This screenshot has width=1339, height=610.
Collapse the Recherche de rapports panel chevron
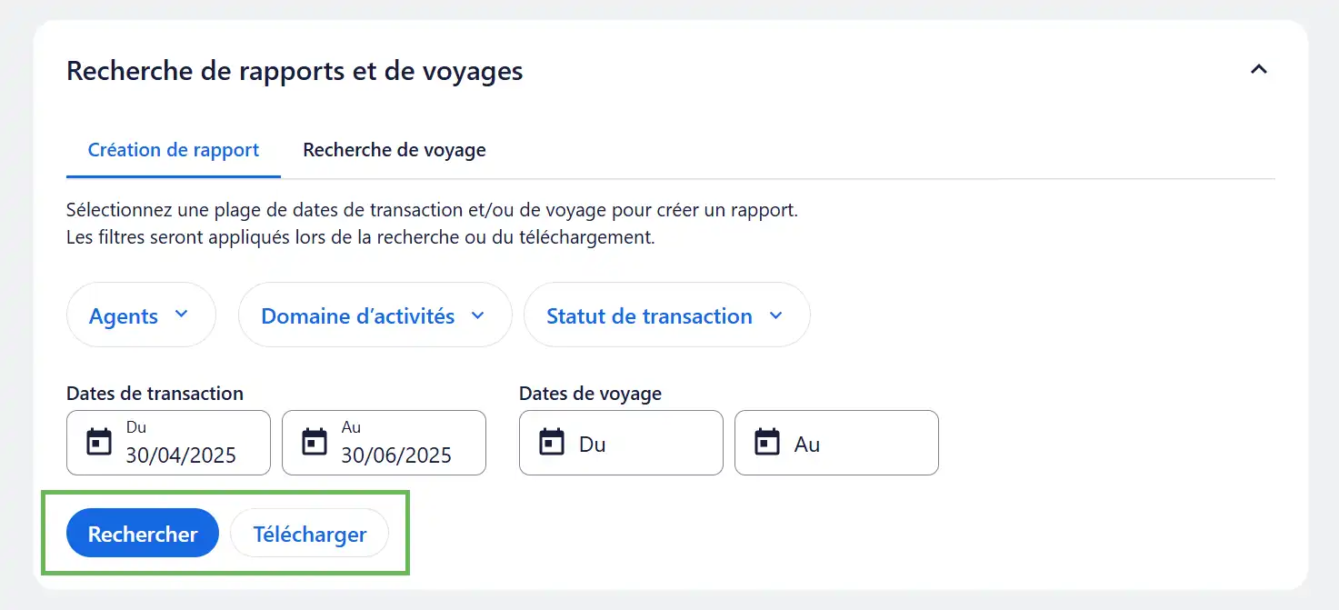(1258, 70)
